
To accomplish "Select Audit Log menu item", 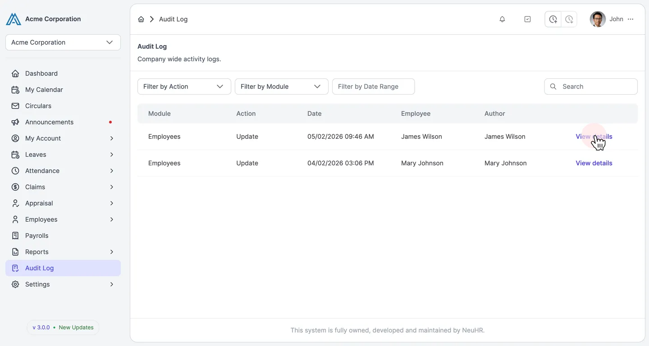I will (63, 268).
